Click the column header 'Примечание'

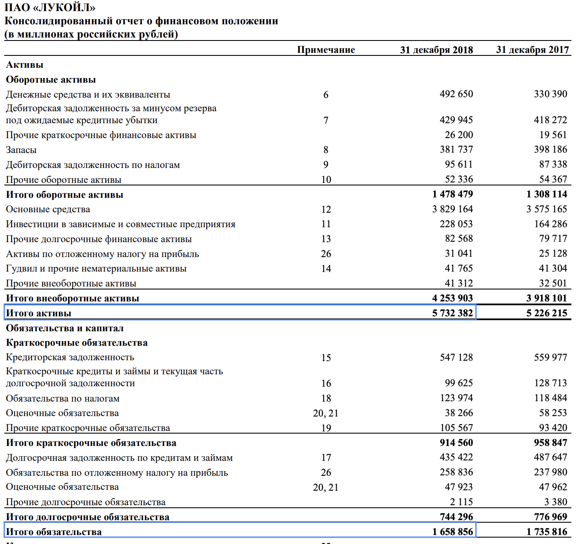click(x=326, y=50)
